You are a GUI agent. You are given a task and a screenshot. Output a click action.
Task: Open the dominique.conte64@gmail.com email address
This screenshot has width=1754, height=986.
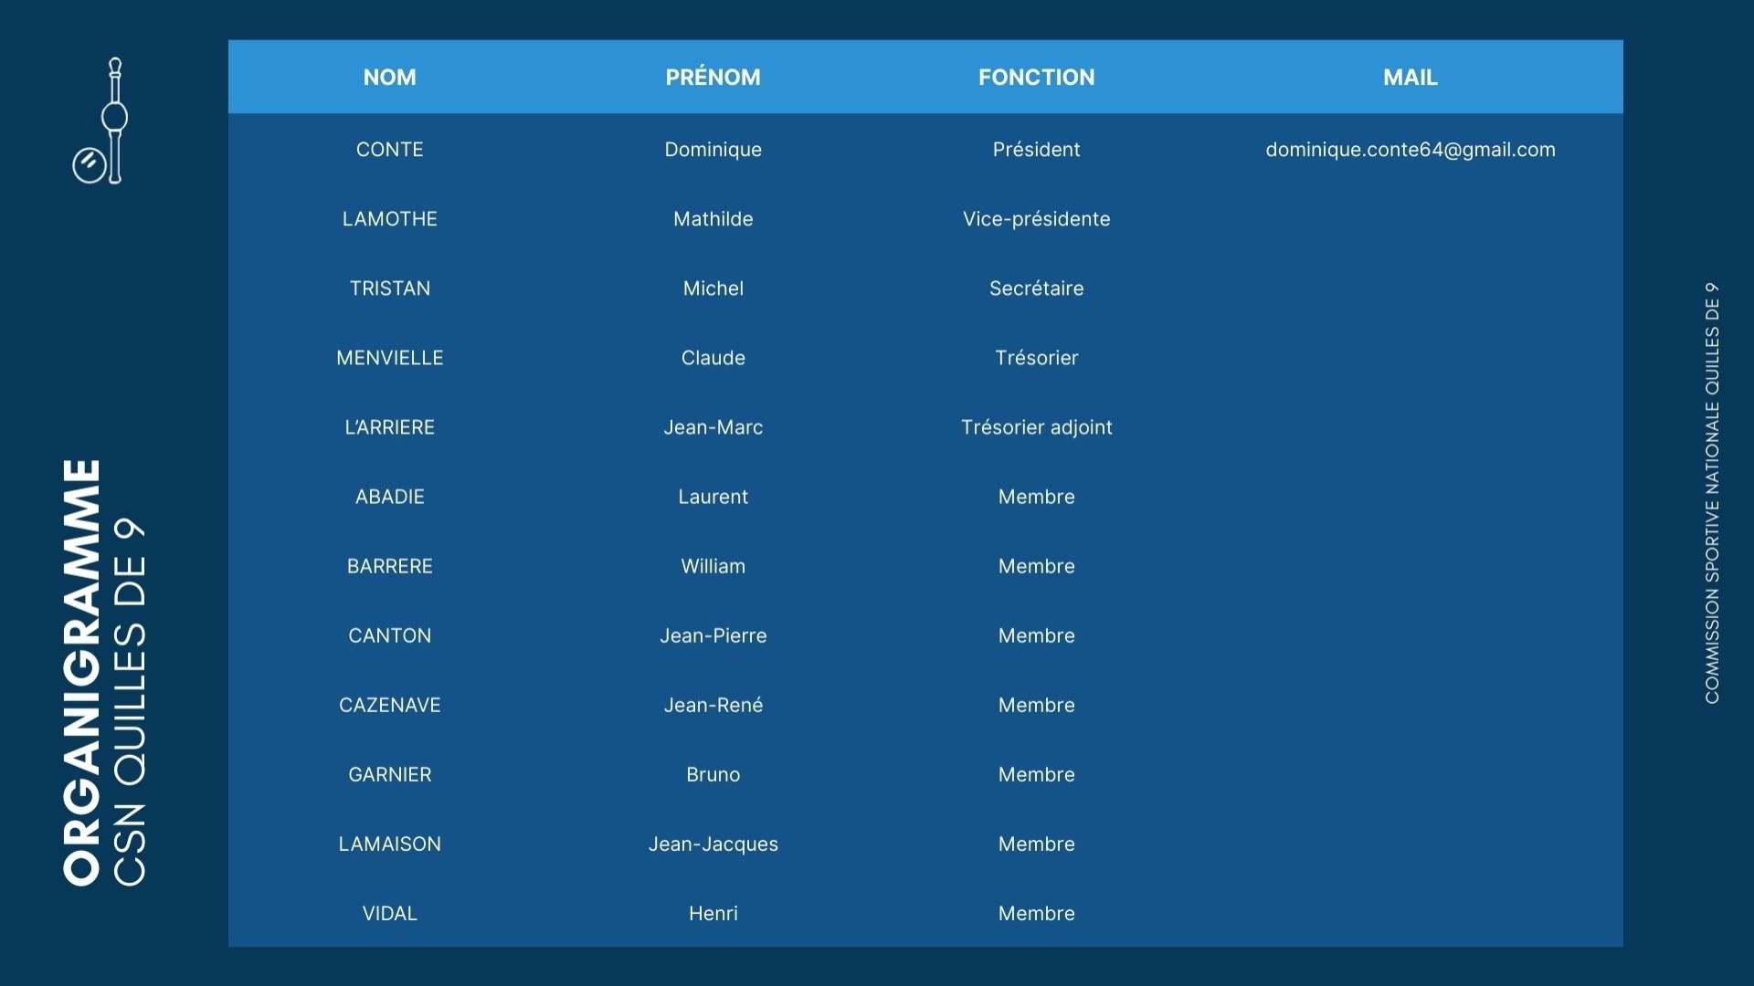(1411, 150)
